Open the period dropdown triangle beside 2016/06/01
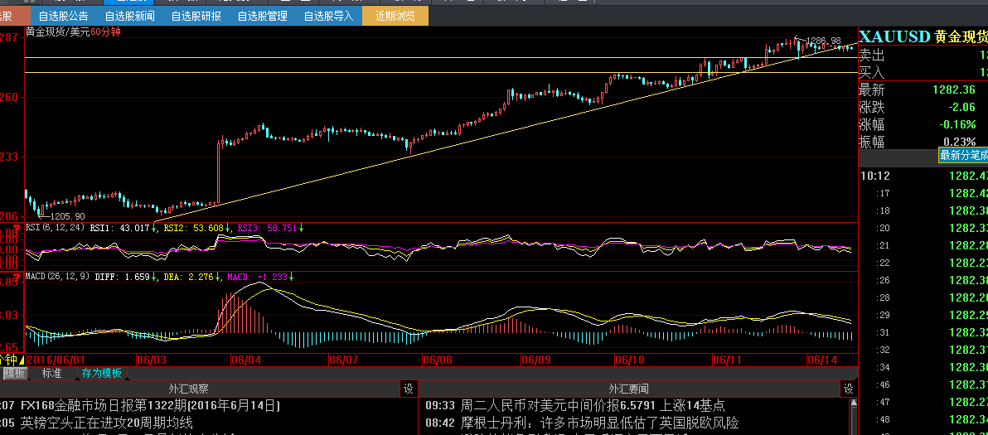 coord(22,360)
